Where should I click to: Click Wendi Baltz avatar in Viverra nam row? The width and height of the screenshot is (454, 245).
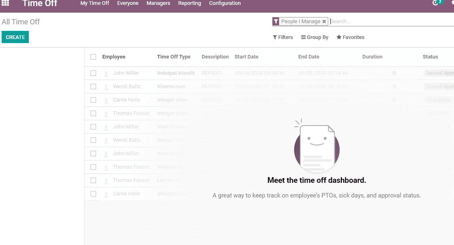(106, 87)
